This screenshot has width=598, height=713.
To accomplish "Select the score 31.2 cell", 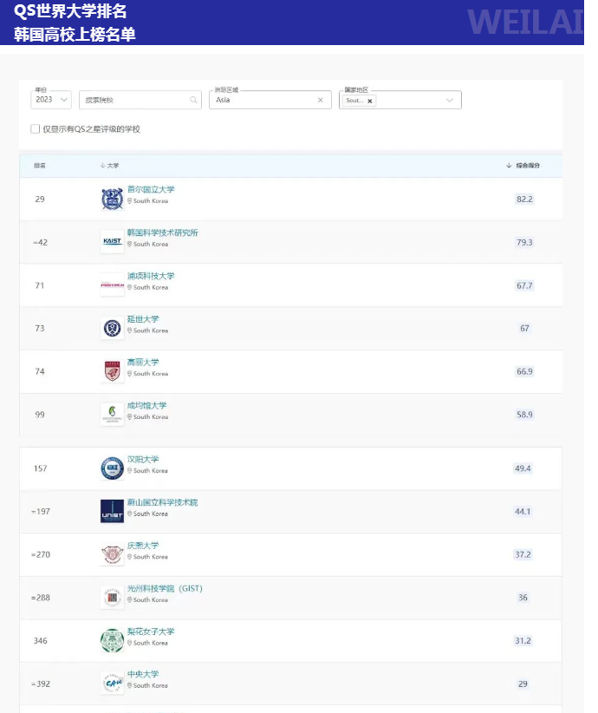I will (523, 641).
